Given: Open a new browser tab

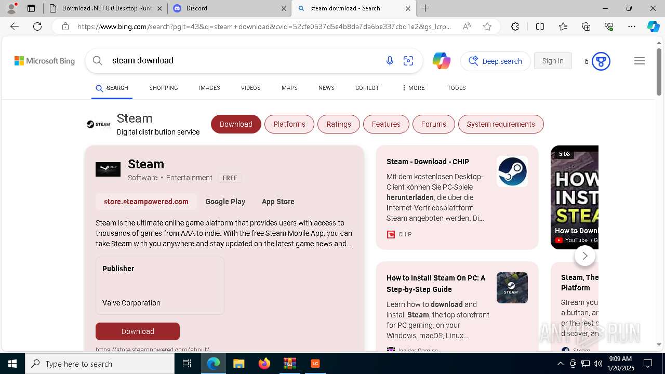Looking at the screenshot, I should point(425,8).
